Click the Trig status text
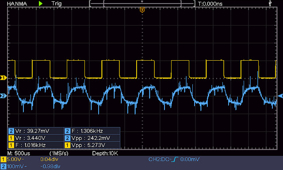Image resolution: width=283 pixels, height=170 pixels. click(57, 4)
